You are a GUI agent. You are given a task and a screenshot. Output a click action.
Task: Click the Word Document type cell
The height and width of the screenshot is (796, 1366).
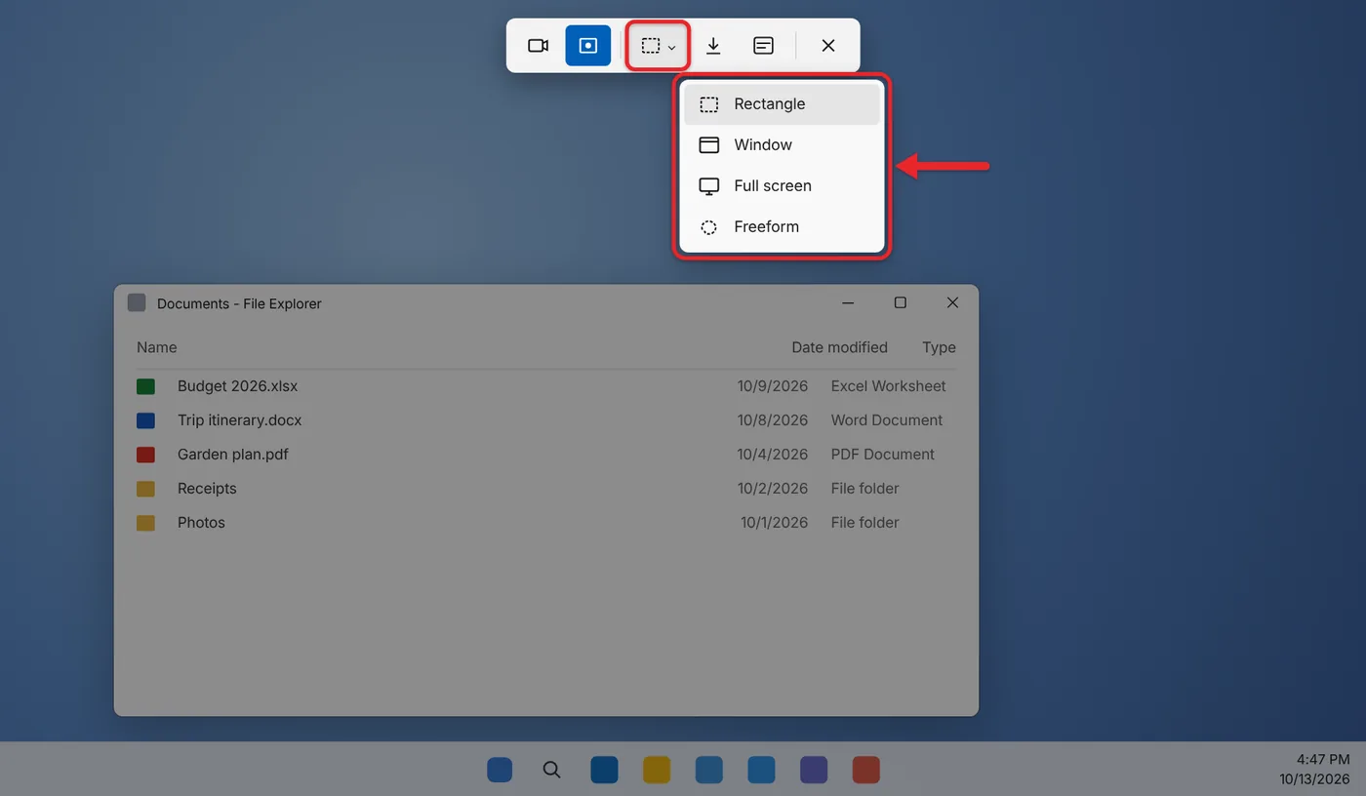[887, 420]
